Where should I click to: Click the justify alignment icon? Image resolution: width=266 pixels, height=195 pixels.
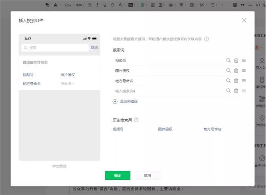pyautogui.click(x=153, y=5)
